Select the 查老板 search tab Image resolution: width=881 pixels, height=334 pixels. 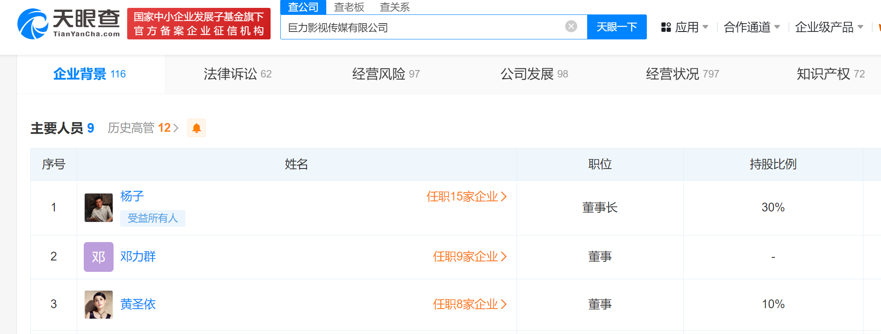[349, 7]
